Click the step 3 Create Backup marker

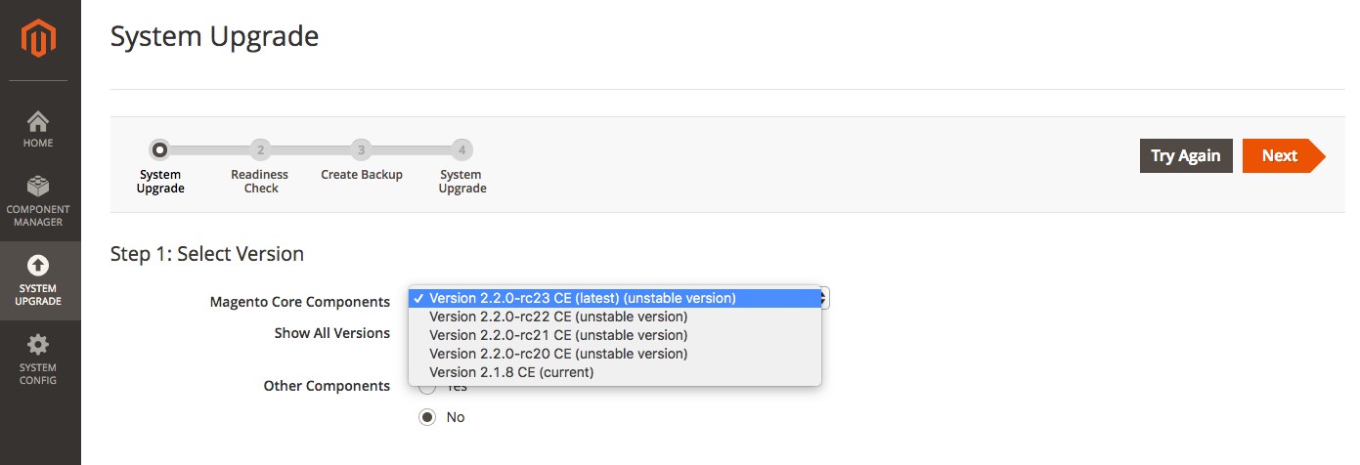click(362, 149)
